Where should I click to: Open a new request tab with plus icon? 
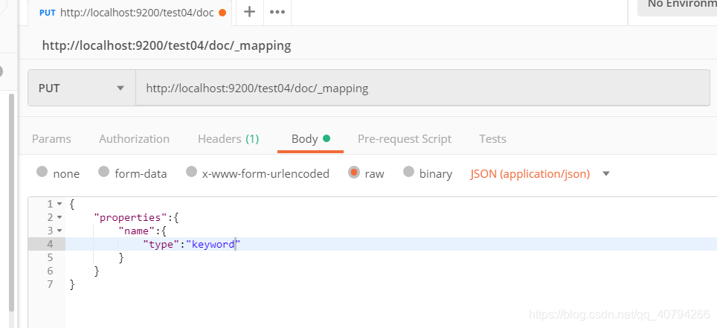[249, 12]
